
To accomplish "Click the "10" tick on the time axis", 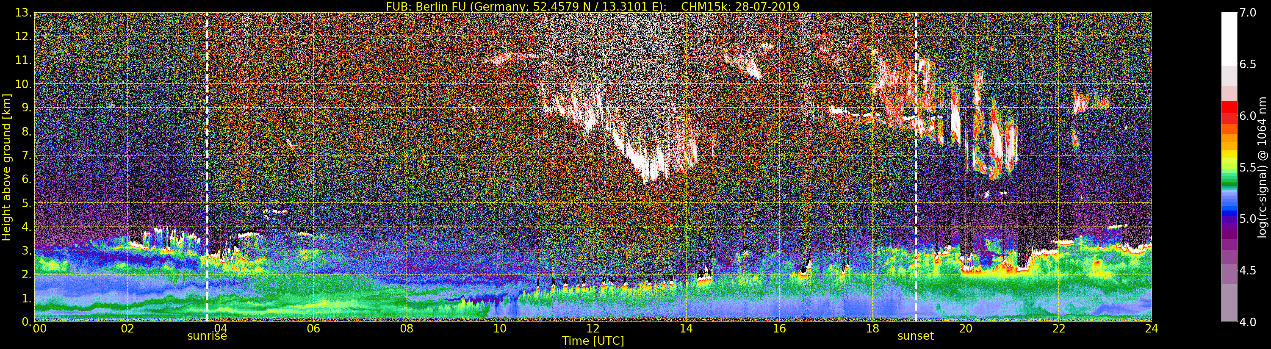I will pyautogui.click(x=500, y=329).
